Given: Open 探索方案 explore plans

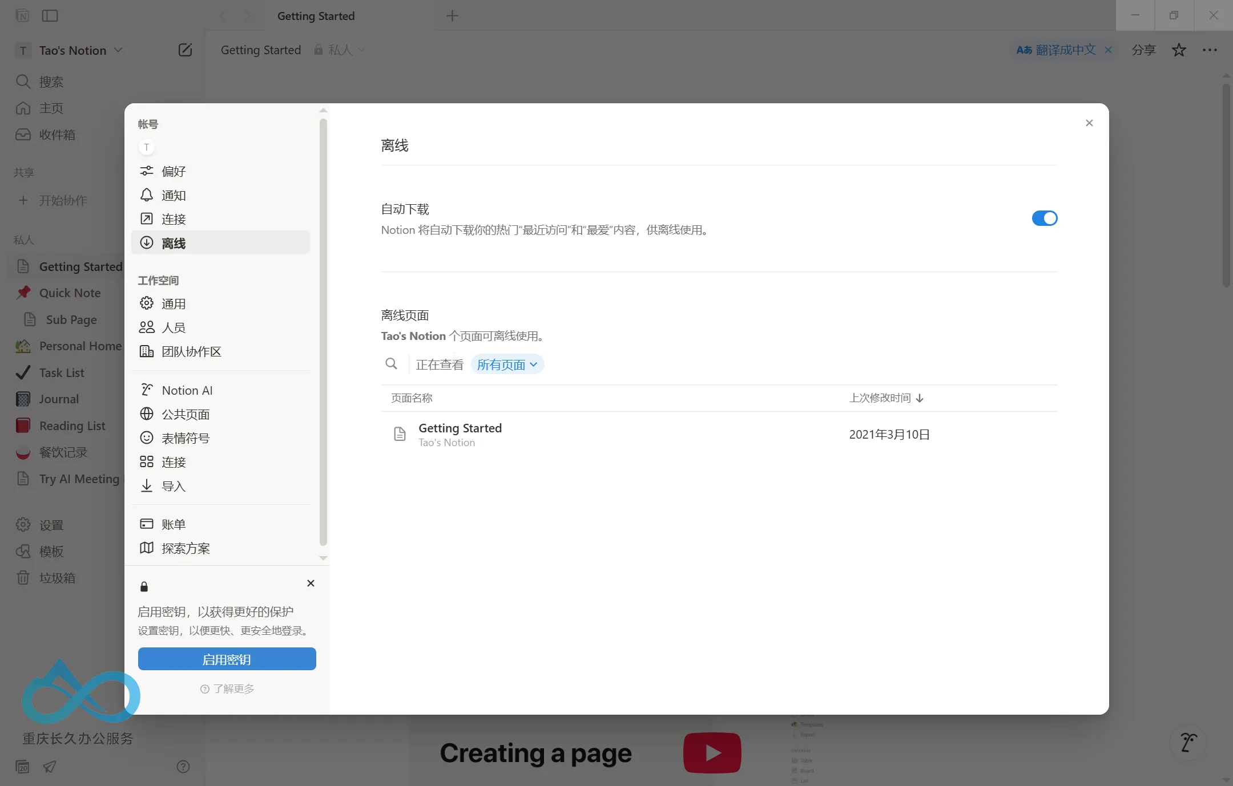Looking at the screenshot, I should [220, 548].
